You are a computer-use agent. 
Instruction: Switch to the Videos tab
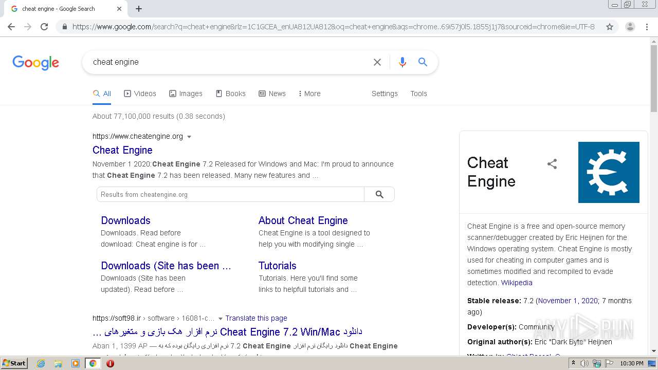click(140, 94)
